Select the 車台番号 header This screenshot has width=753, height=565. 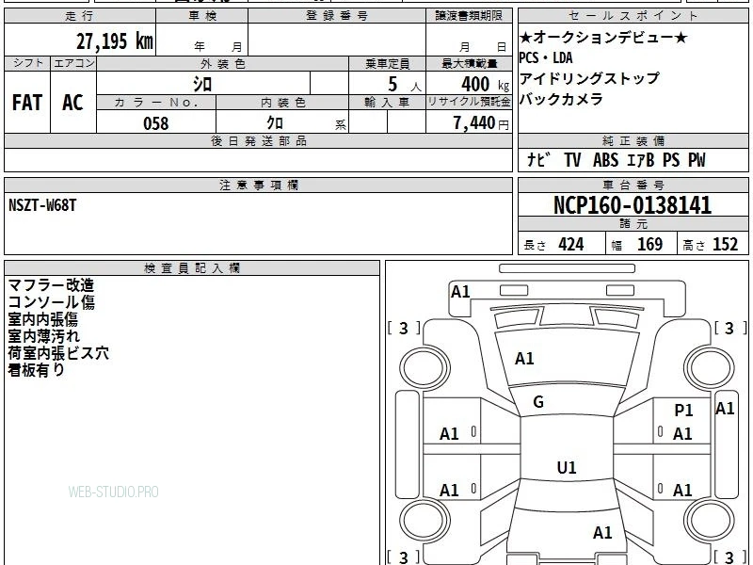[633, 185]
